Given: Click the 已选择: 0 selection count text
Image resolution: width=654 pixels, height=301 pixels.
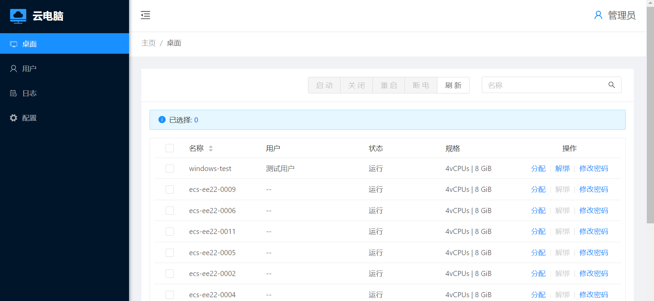Looking at the screenshot, I should pos(184,120).
